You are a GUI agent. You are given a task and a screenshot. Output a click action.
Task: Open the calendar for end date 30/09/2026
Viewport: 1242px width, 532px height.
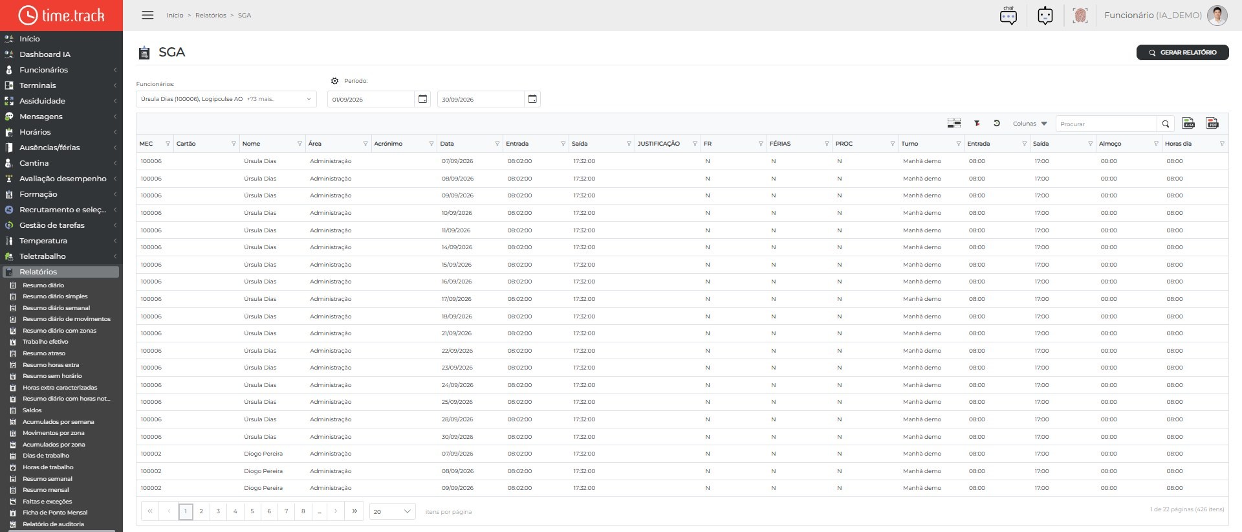(x=532, y=99)
